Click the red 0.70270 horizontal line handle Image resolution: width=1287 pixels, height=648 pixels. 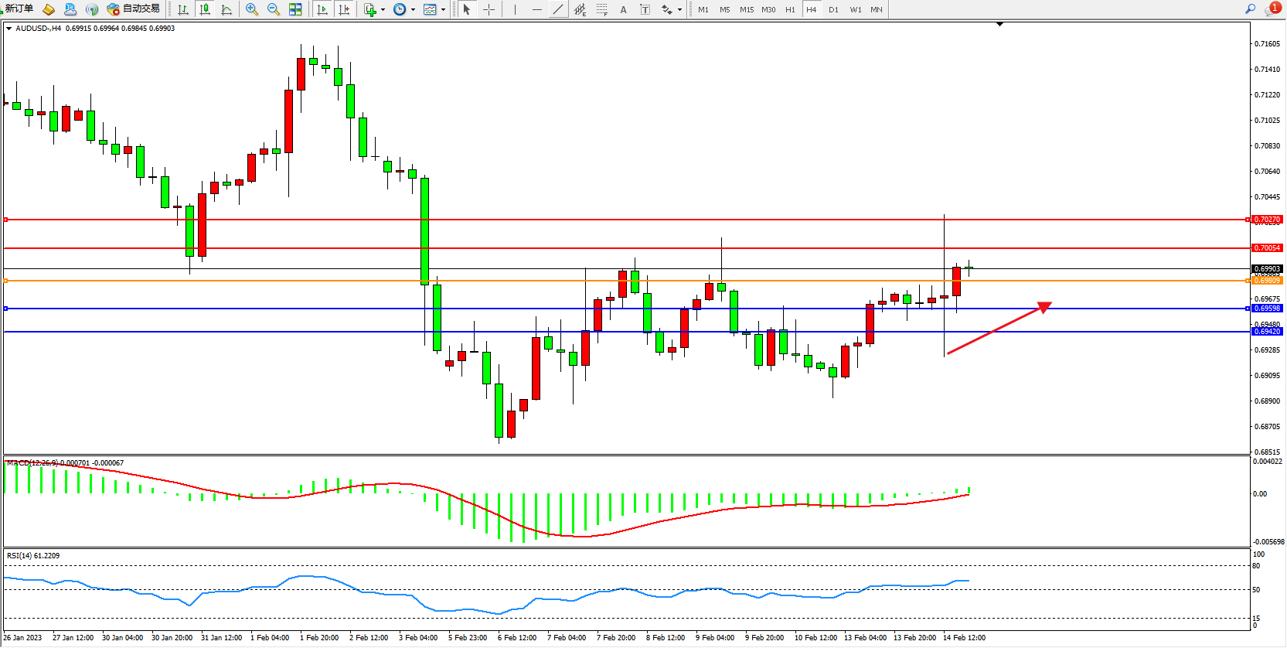(6, 220)
